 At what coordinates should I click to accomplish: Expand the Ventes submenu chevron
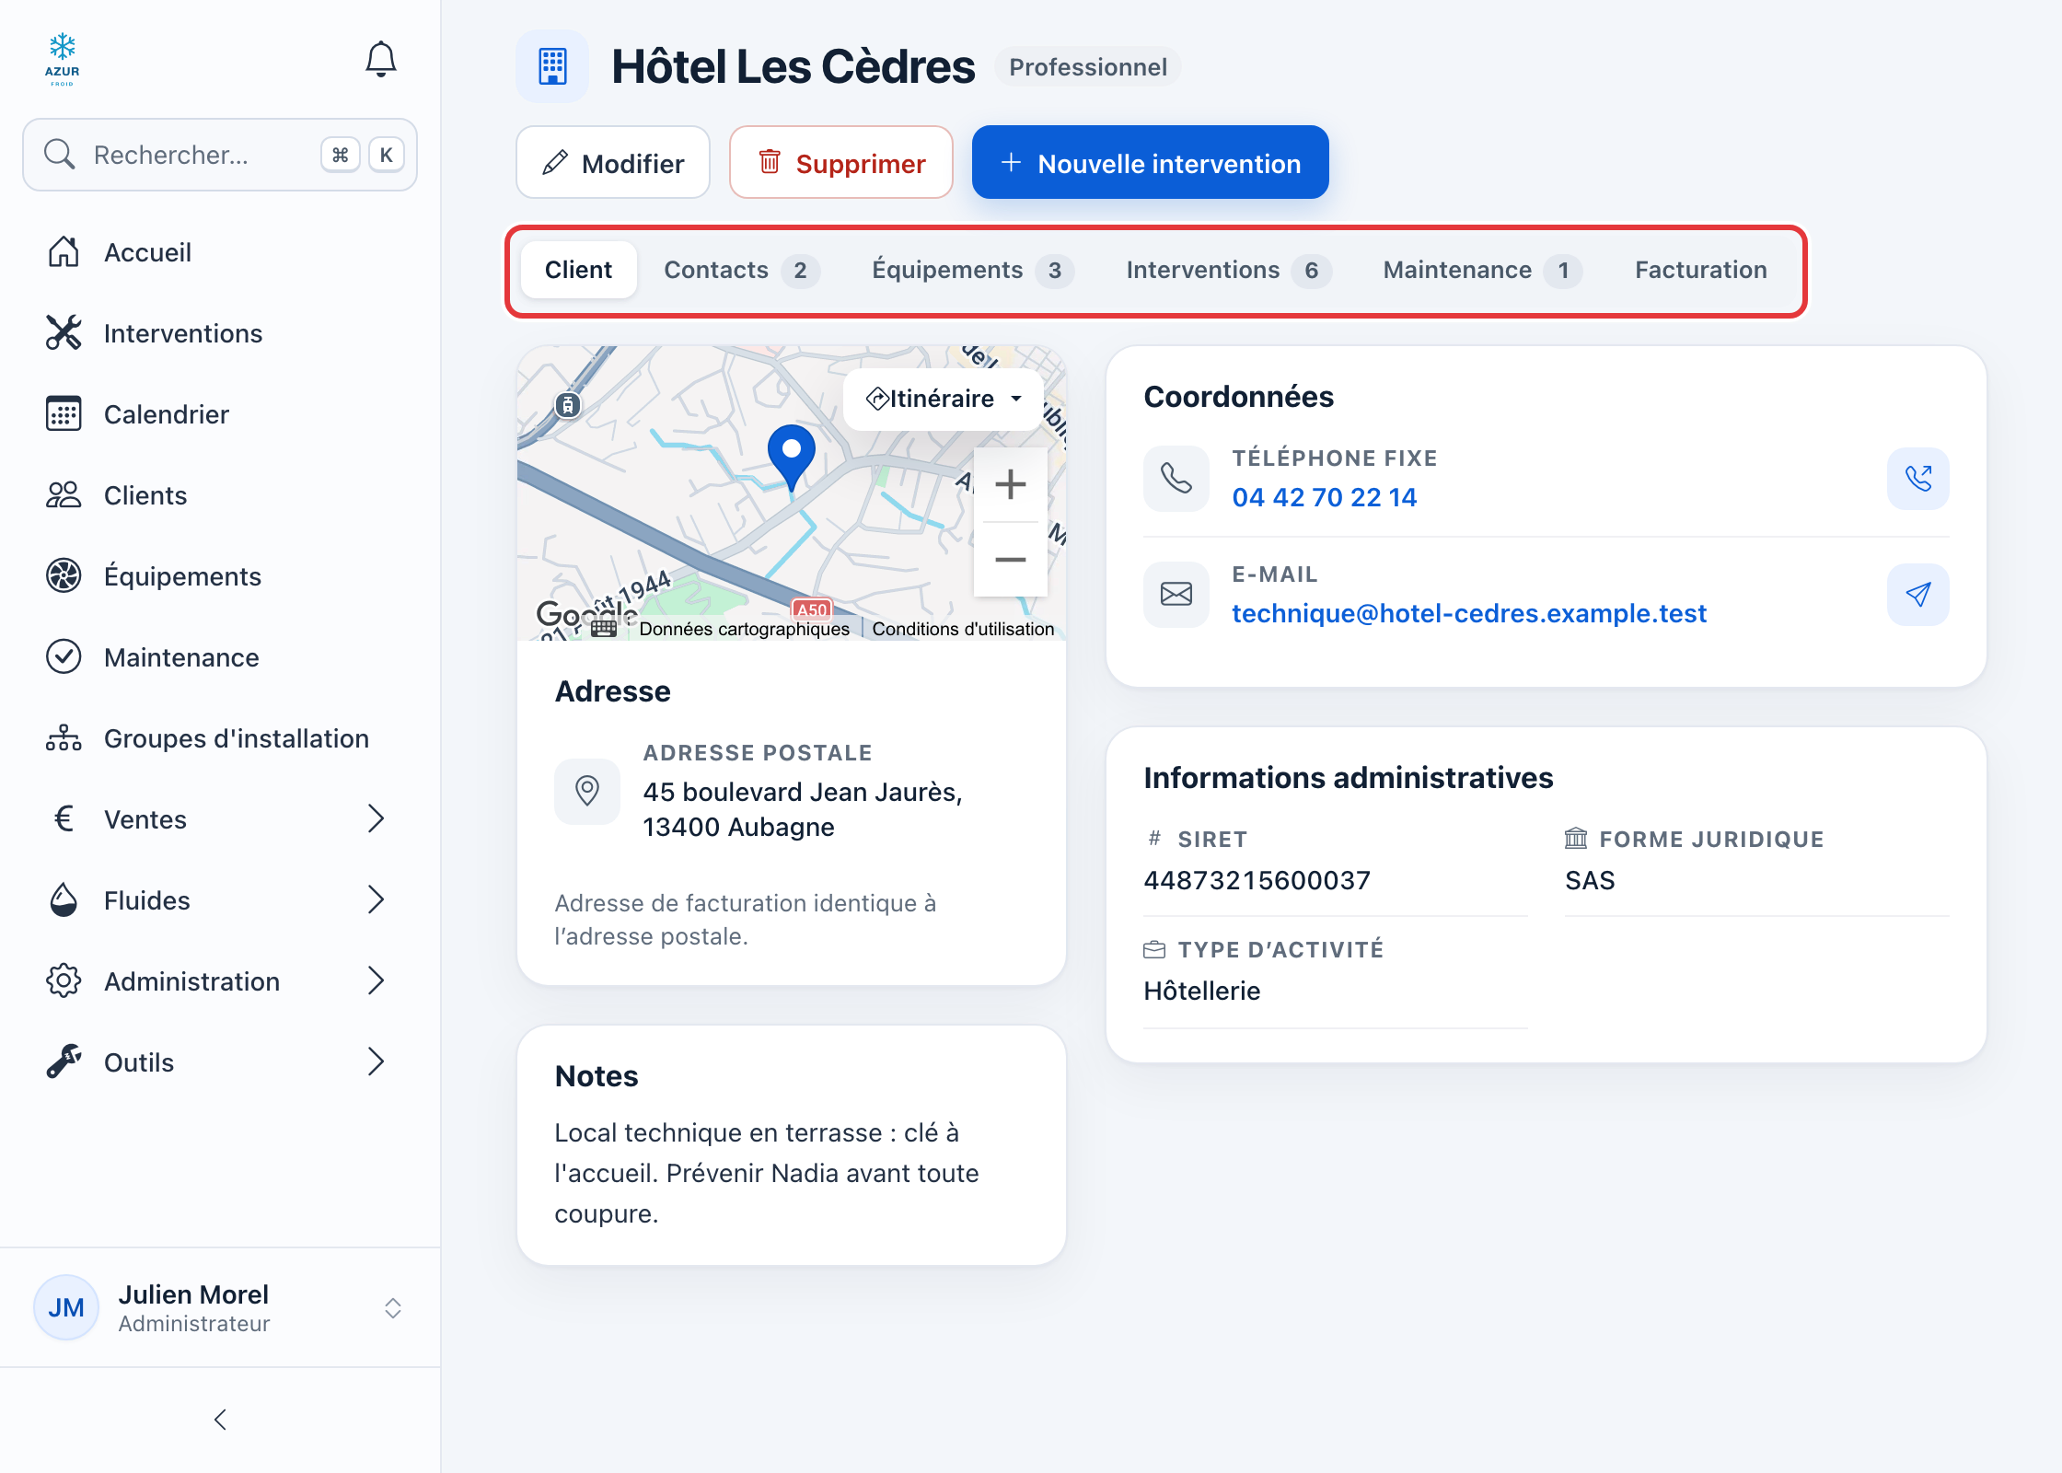[376, 818]
